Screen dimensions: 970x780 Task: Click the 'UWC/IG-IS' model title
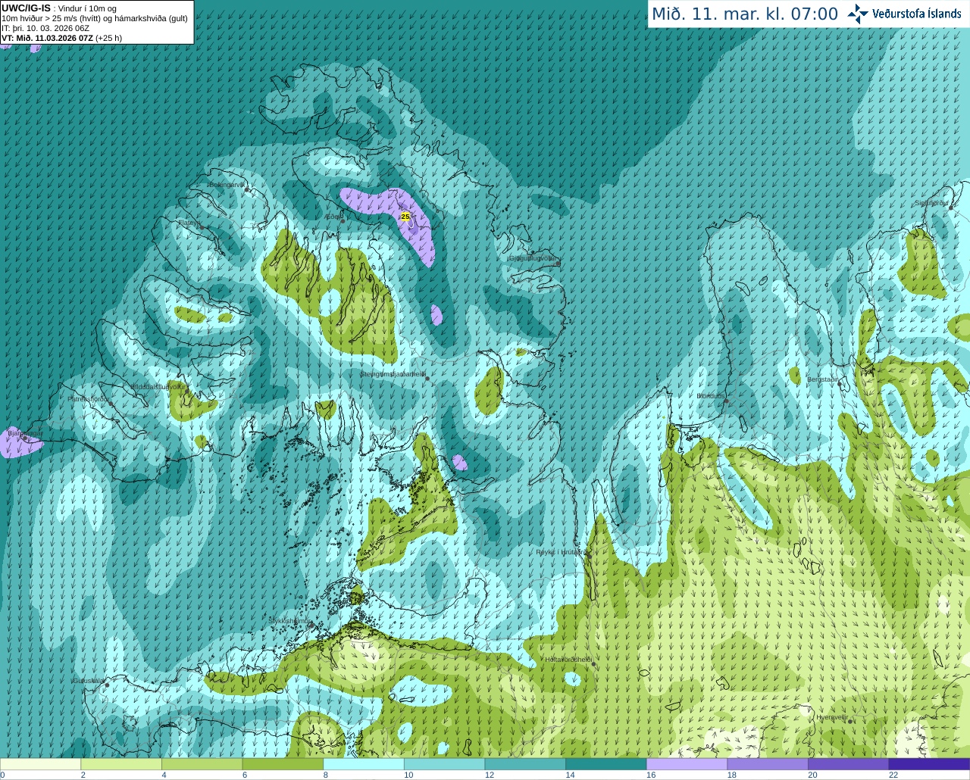pyautogui.click(x=26, y=8)
